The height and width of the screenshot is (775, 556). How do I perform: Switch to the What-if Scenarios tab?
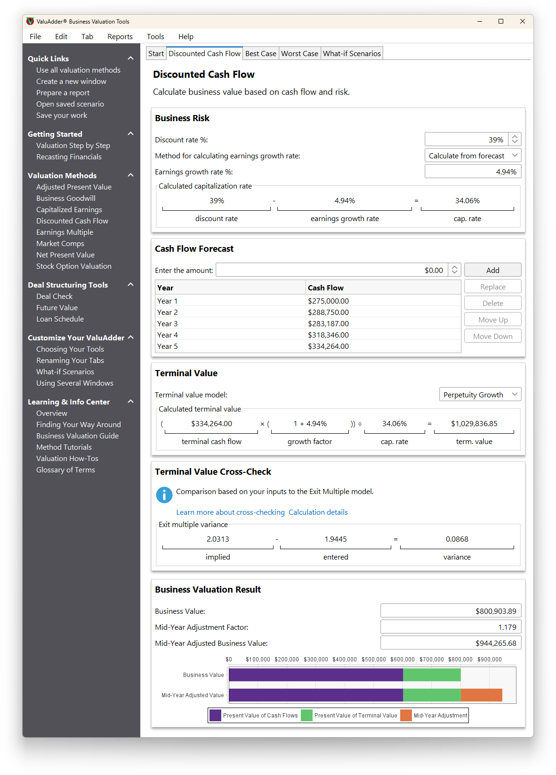point(352,53)
